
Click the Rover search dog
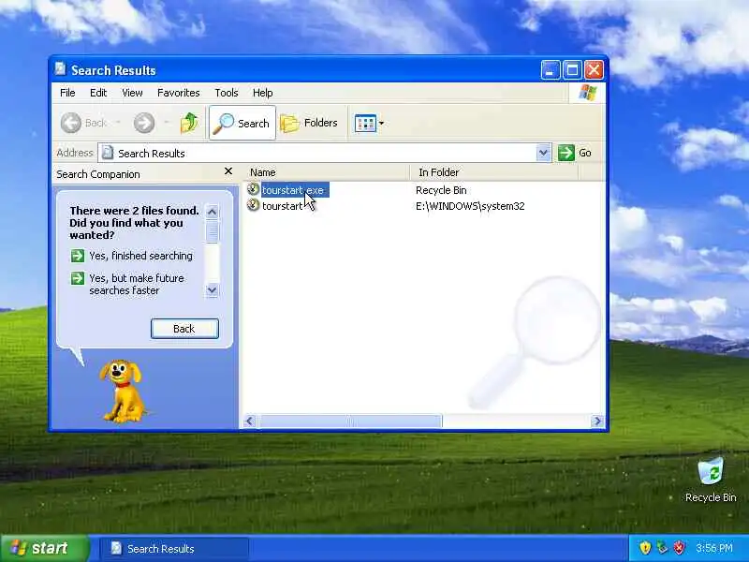coord(123,392)
